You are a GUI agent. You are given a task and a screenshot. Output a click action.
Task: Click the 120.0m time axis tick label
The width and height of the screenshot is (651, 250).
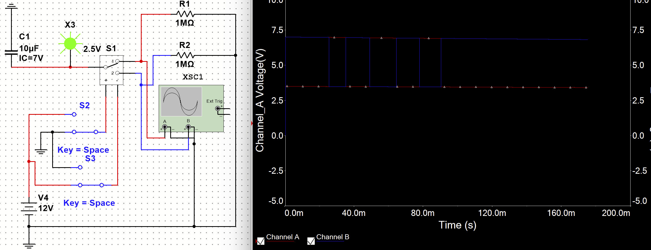(492, 213)
